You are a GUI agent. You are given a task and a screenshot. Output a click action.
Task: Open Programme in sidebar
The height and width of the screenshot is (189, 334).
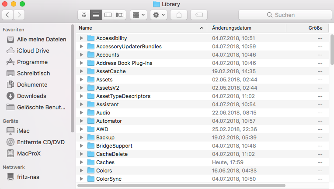(27, 62)
